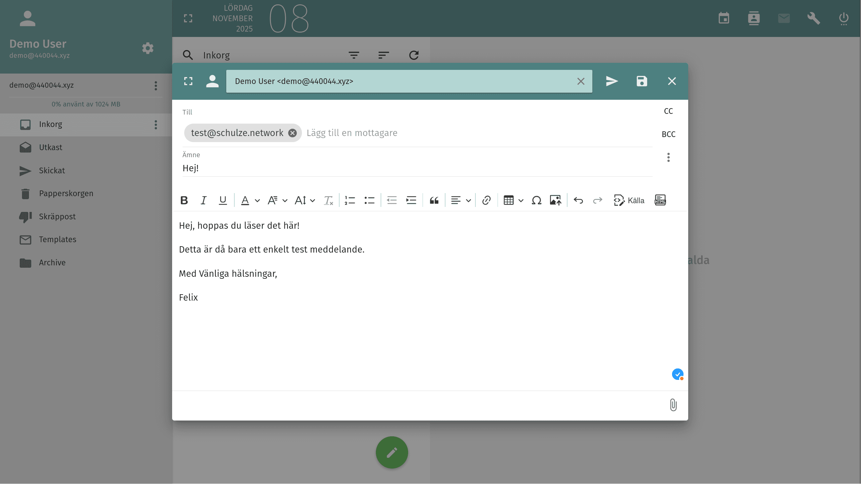Open the insert table dropdown

tap(521, 201)
